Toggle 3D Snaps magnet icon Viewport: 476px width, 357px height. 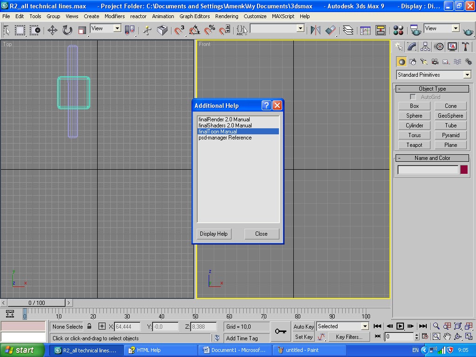(179, 30)
